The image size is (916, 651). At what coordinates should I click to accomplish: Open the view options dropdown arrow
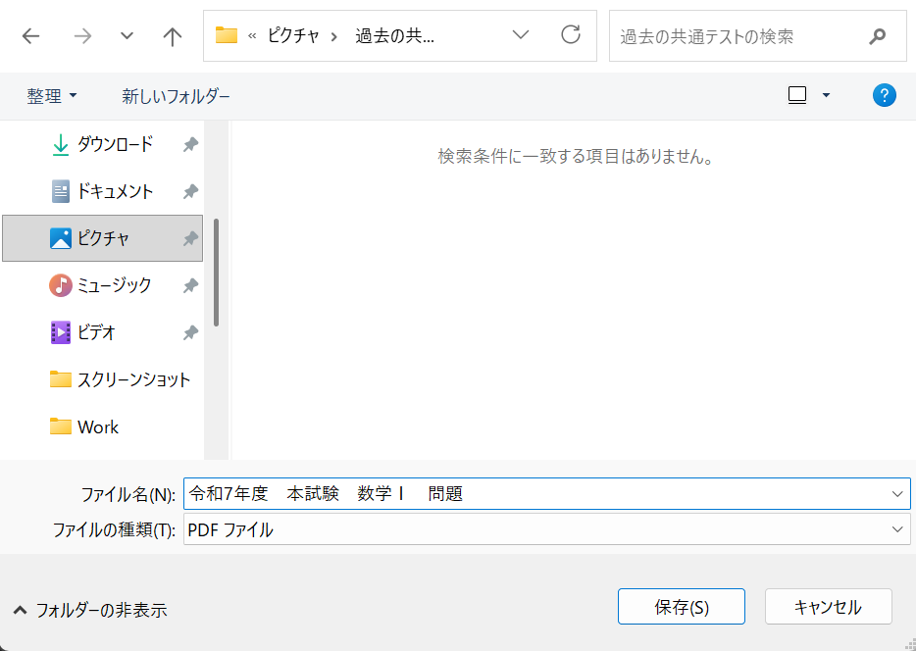pyautogui.click(x=826, y=95)
